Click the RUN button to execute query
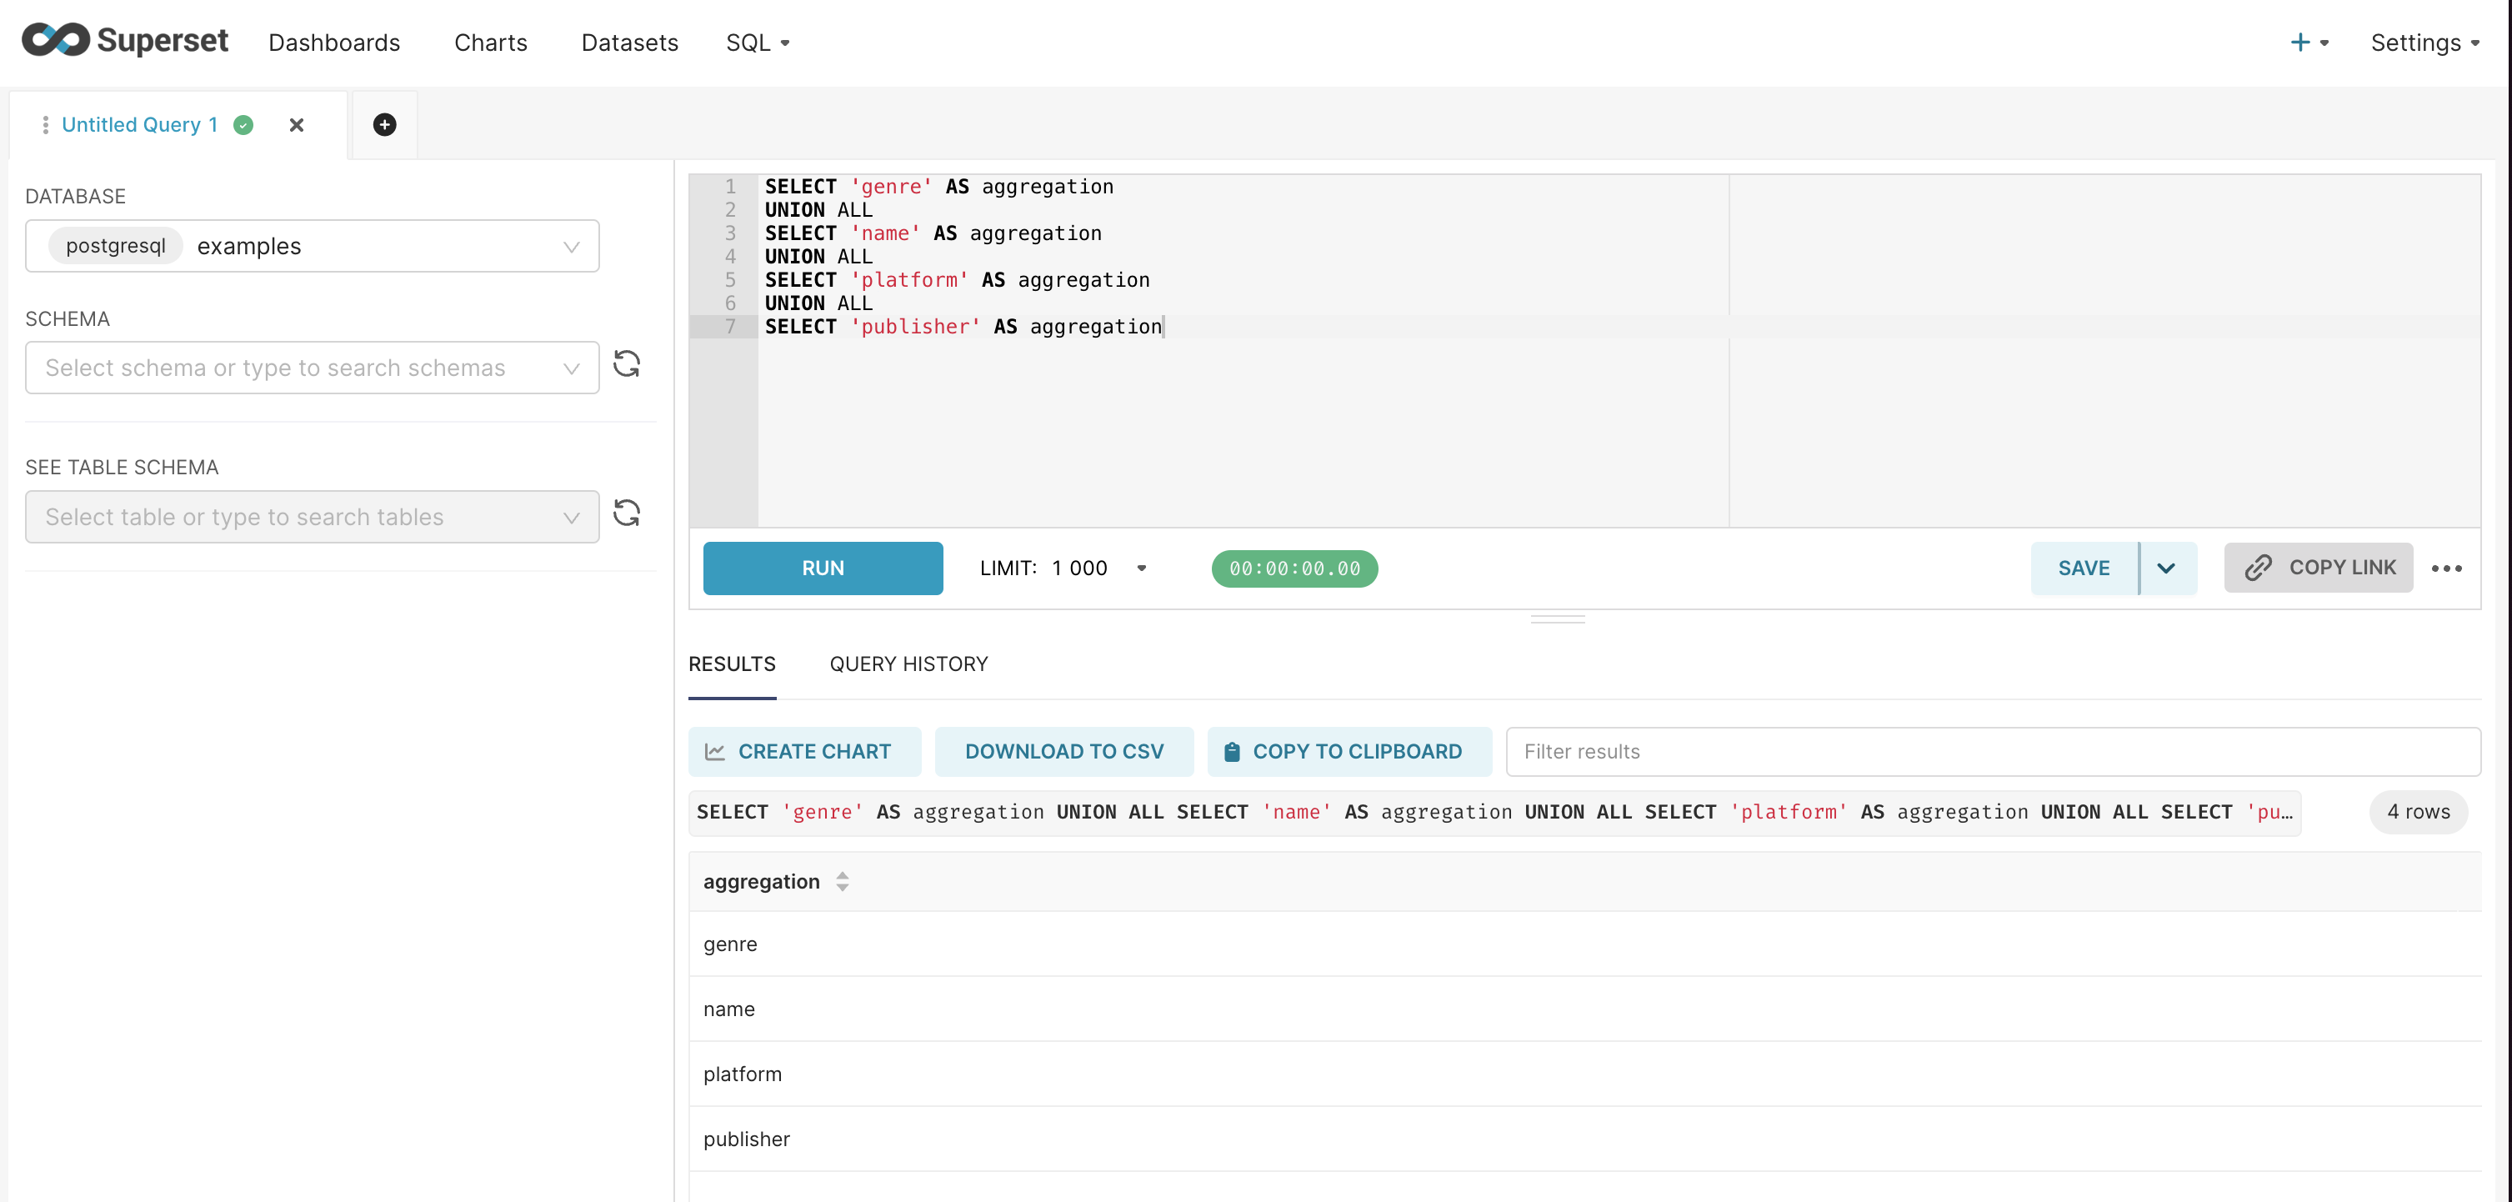Screen dimensions: 2512x1202 pyautogui.click(x=822, y=568)
